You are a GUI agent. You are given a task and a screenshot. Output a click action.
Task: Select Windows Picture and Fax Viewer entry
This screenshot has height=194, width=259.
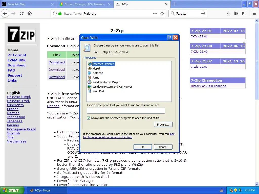[x=110, y=87]
